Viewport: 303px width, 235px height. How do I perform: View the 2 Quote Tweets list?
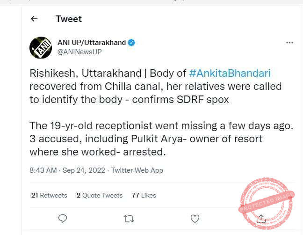point(99,195)
